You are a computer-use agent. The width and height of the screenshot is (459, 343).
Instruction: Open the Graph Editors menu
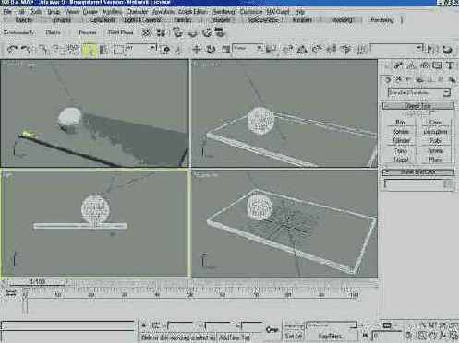click(193, 12)
